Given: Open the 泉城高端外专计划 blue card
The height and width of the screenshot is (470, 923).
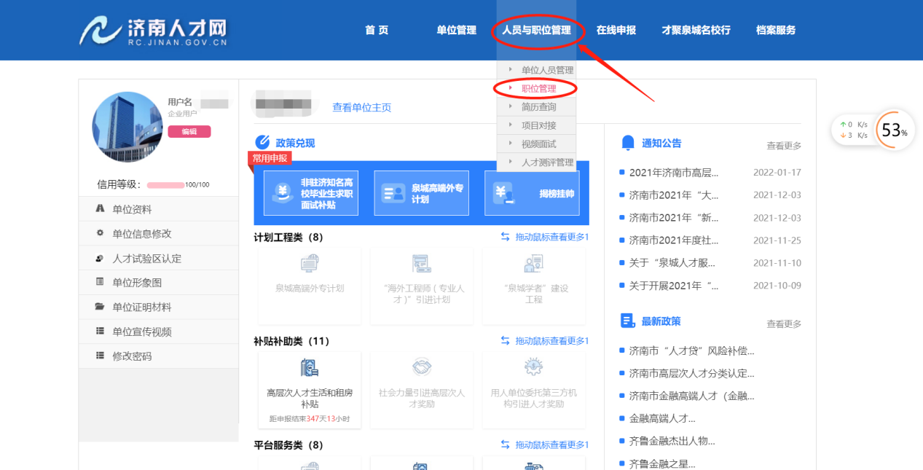Looking at the screenshot, I should click(x=422, y=193).
